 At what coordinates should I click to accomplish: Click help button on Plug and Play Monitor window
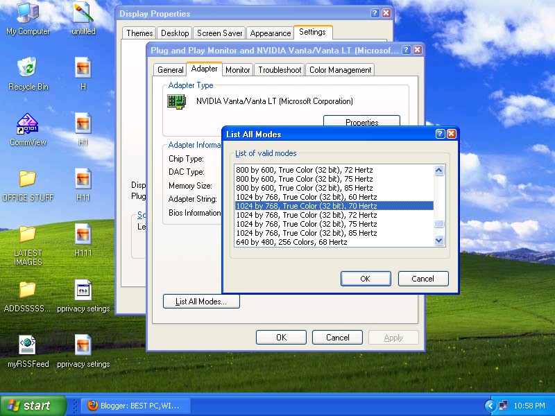(x=407, y=50)
